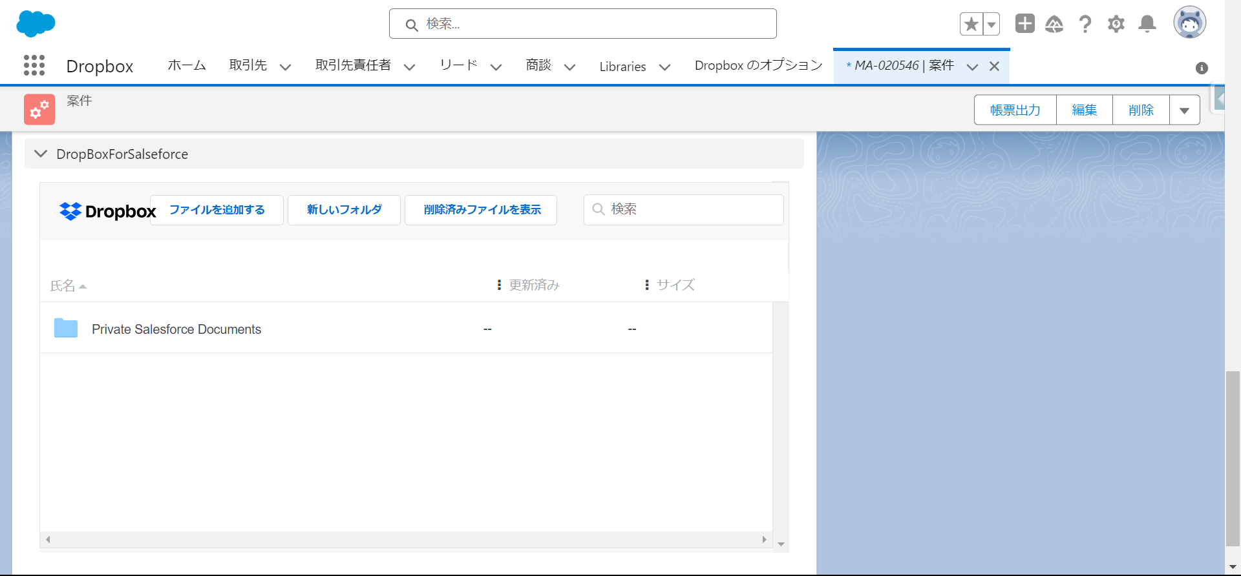
Task: Open the Dropbox のオプション tab
Action: coord(758,66)
